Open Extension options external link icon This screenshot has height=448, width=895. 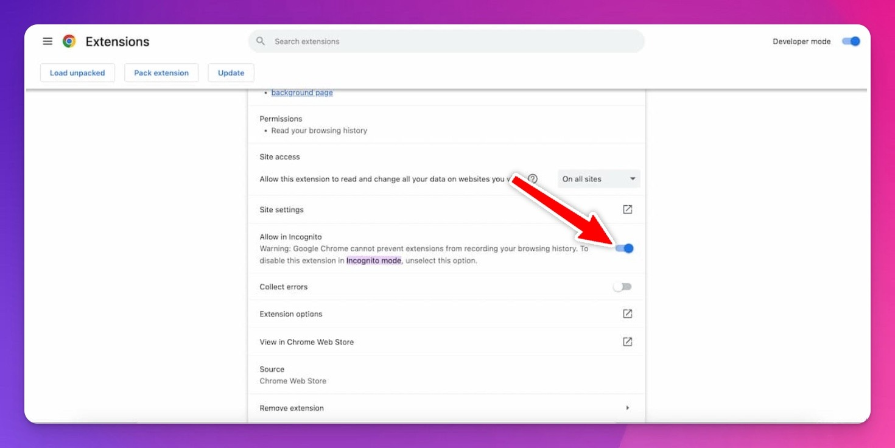tap(627, 314)
